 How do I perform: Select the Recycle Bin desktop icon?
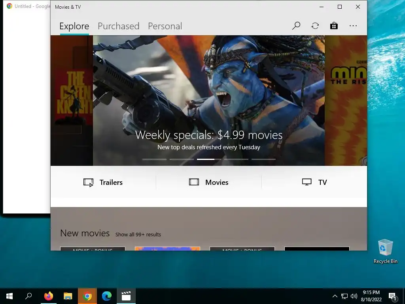[385, 251]
